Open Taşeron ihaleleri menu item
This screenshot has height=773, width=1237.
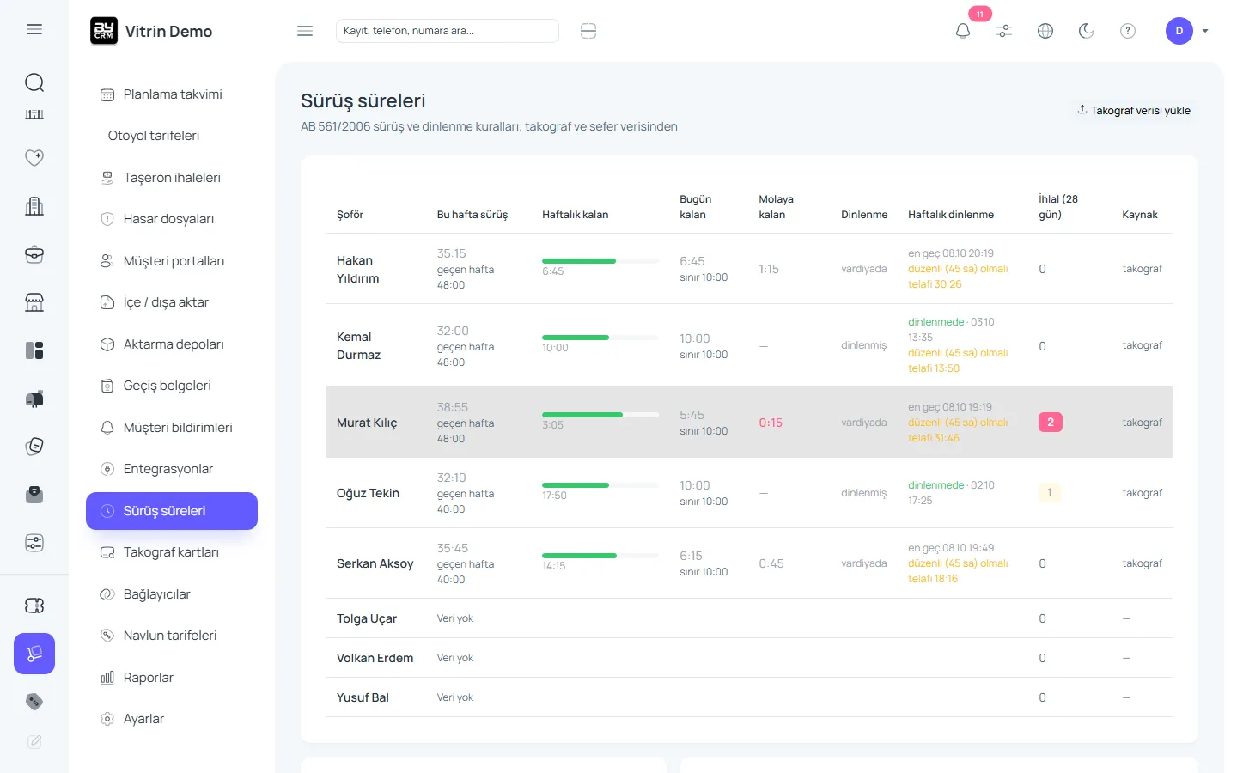[172, 178]
